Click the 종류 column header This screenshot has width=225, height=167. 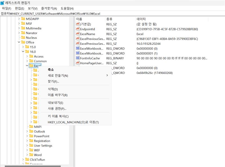pyautogui.click(x=120, y=19)
